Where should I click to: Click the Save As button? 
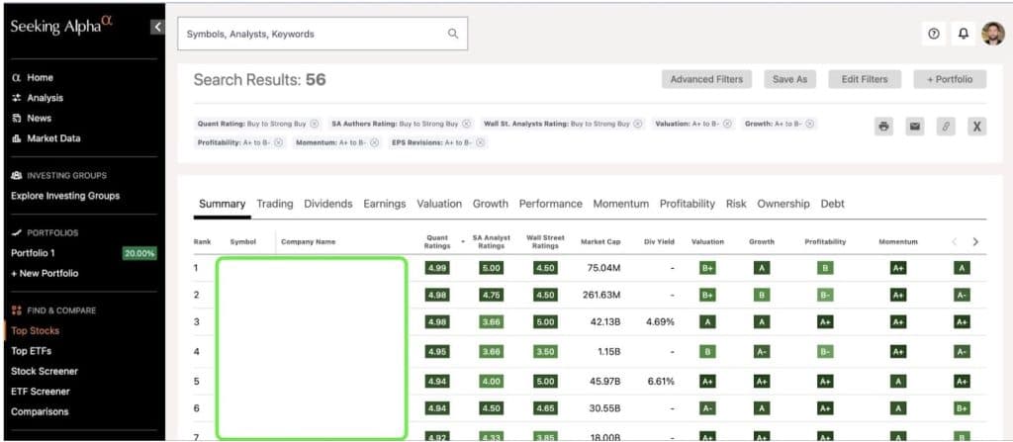pyautogui.click(x=790, y=79)
